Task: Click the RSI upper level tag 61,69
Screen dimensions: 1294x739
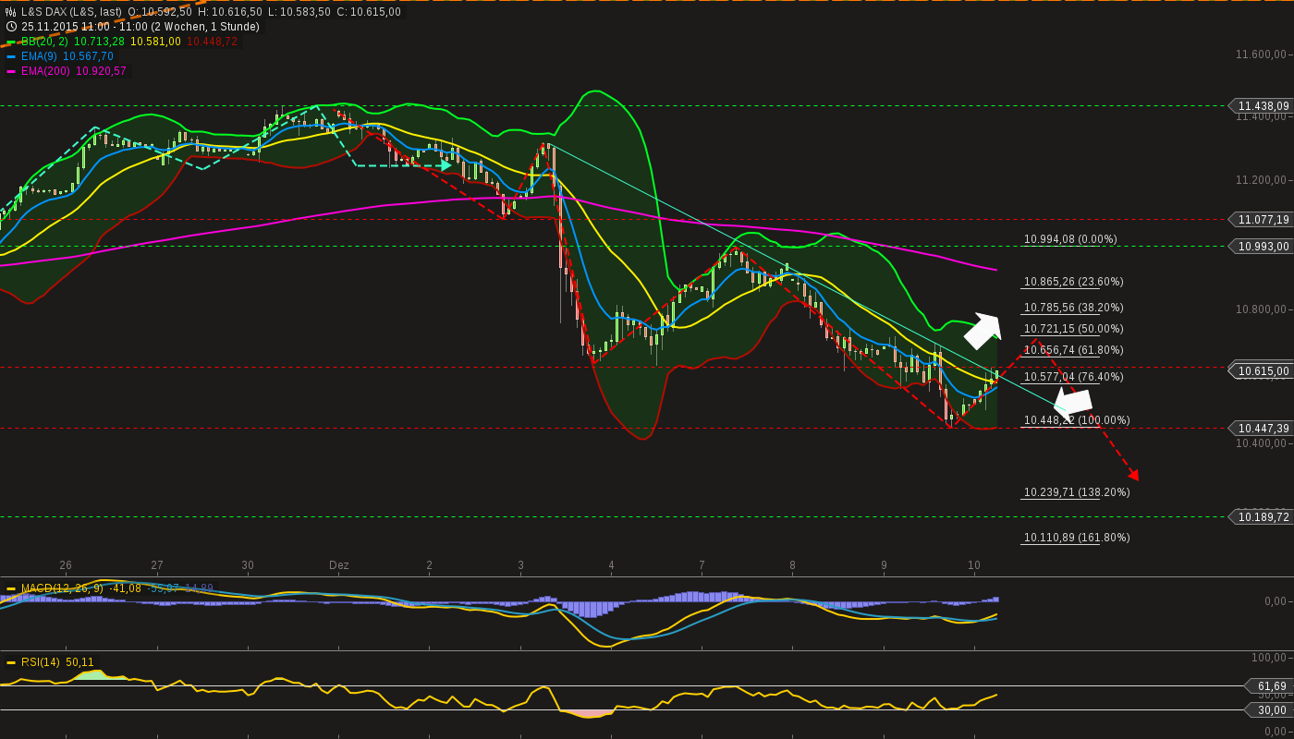Action: 1269,686
